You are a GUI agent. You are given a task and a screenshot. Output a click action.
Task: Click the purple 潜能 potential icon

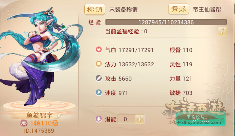point(99,119)
